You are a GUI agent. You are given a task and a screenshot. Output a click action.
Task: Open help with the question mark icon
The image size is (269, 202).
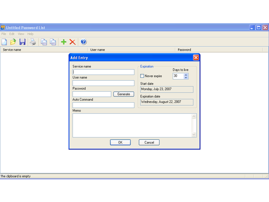[83, 42]
